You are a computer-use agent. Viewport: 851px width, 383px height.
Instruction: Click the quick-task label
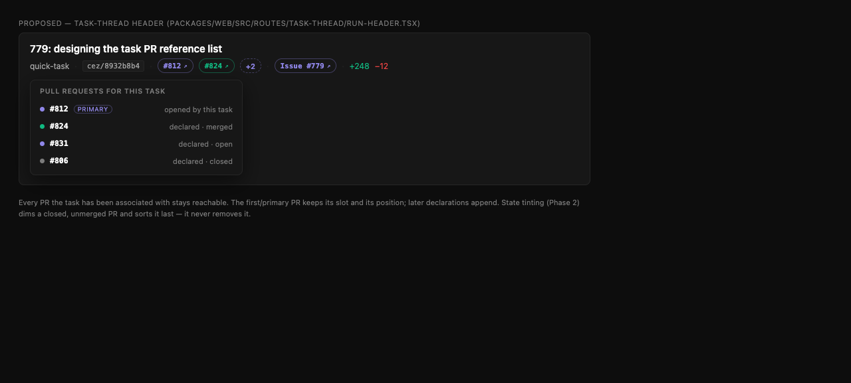pos(50,66)
